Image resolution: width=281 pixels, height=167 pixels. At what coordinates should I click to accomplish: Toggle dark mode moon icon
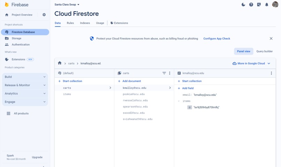tap(243, 5)
